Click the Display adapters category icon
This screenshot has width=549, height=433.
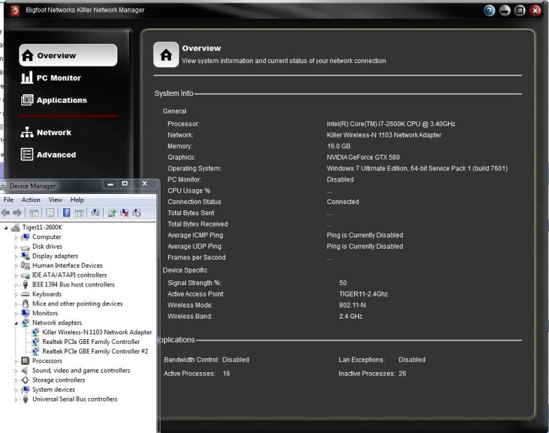pos(25,256)
